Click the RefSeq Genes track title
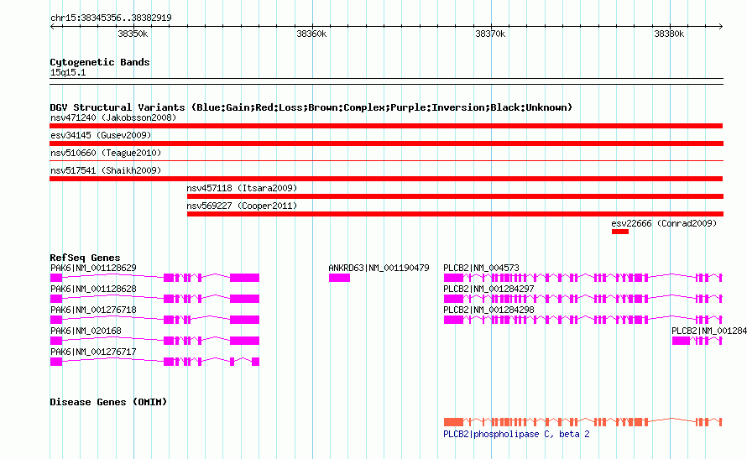Screen dimensions: 747x459 [x=85, y=258]
